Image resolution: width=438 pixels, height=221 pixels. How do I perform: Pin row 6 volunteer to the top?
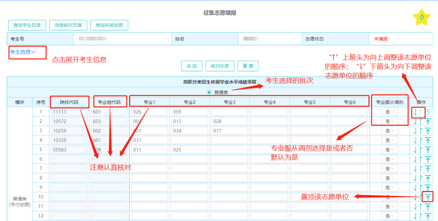428,159
